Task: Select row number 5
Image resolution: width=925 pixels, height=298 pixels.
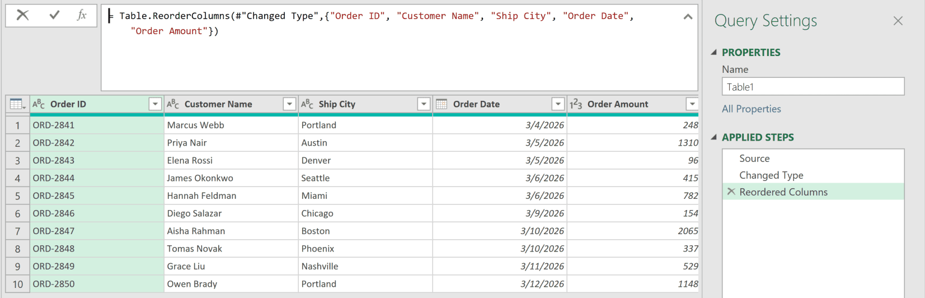Action: 18,195
